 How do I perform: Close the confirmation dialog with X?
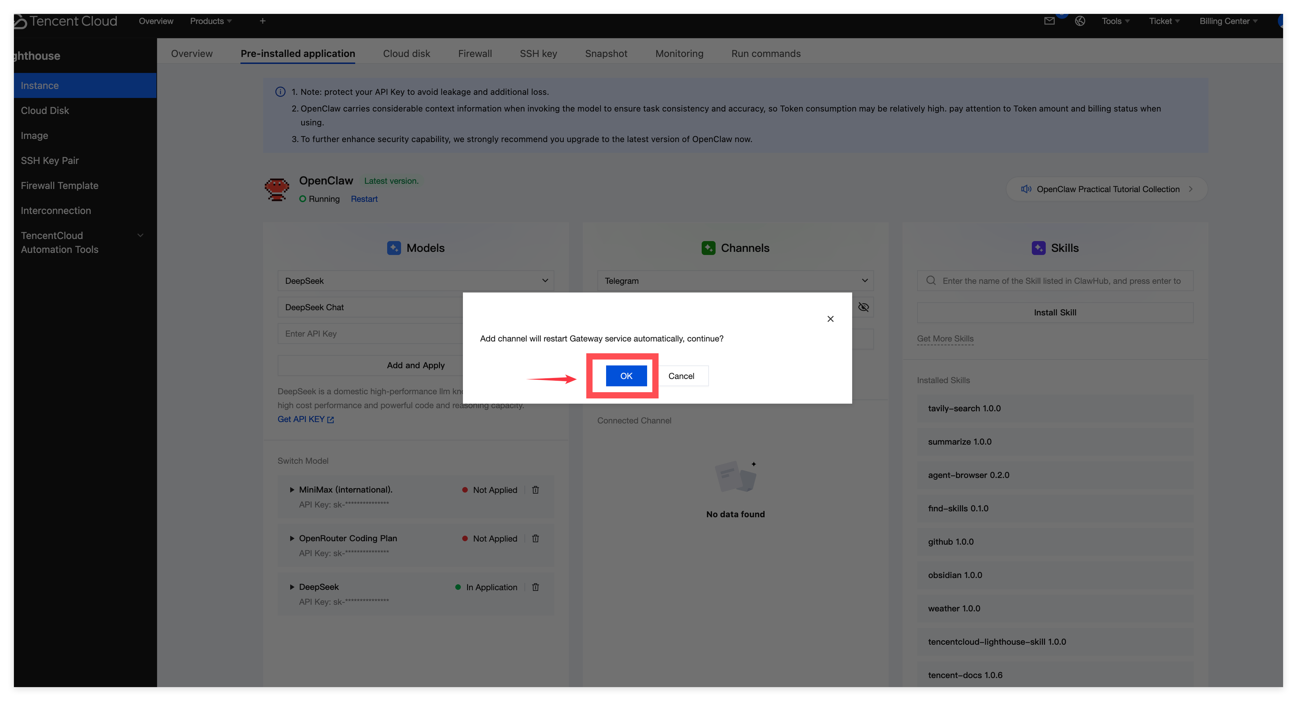click(x=830, y=319)
